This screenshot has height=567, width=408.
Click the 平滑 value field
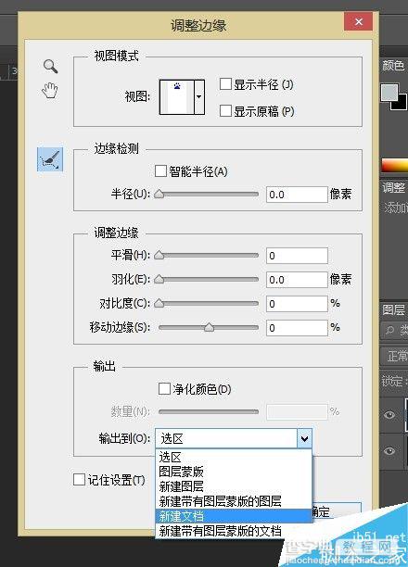click(297, 256)
